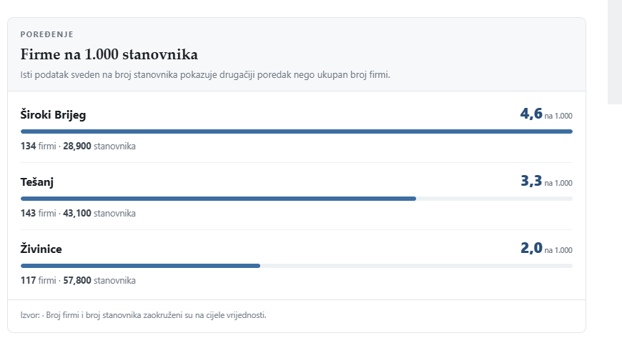
Task: Click the Tešanj progress bar fill
Action: coord(218,199)
